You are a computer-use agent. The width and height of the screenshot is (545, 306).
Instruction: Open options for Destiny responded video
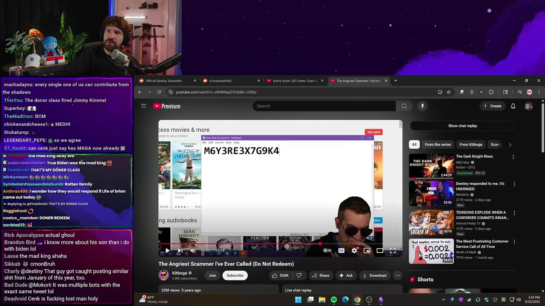click(514, 184)
